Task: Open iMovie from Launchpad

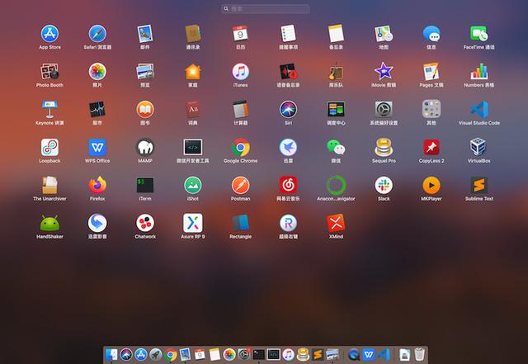Action: (384, 72)
